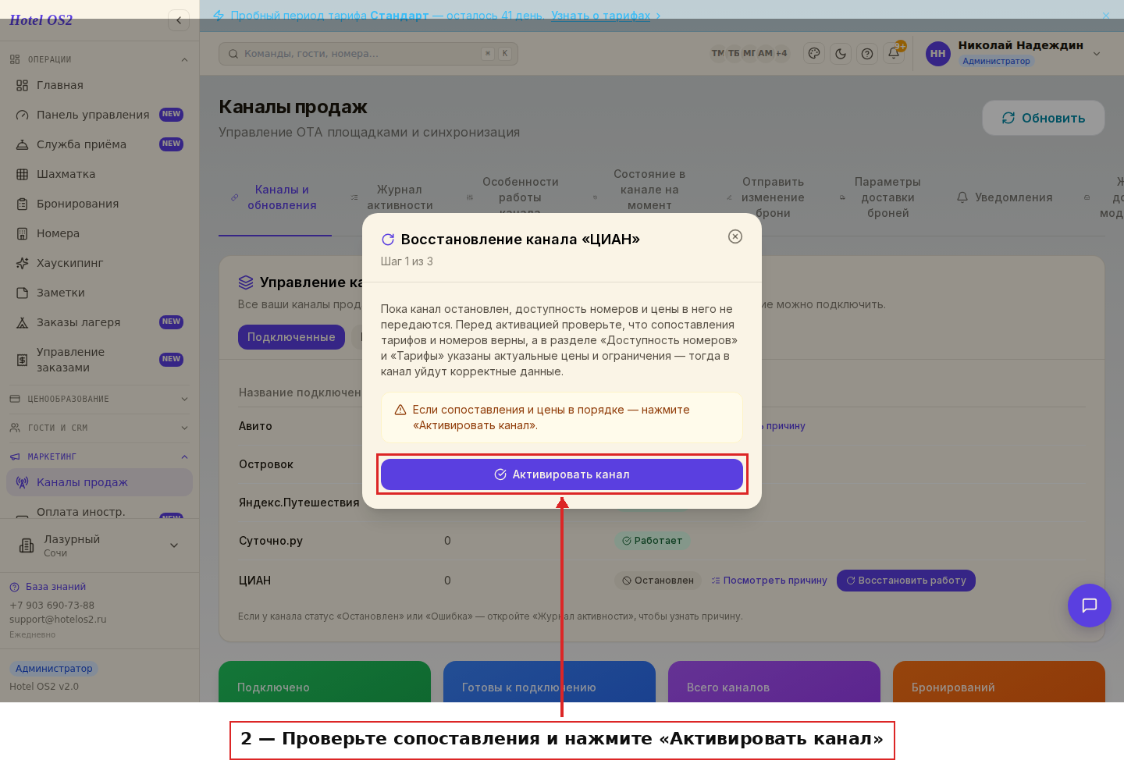Switch to the Уведомления tab
1124x778 pixels.
(x=1005, y=197)
